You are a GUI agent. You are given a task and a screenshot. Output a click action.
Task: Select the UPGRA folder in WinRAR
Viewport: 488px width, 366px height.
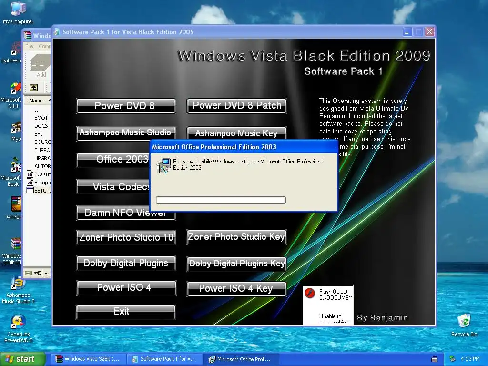coord(42,158)
